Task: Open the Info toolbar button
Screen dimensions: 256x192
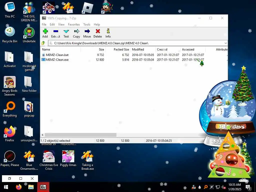Action: pos(108,33)
